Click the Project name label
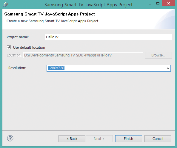The height and width of the screenshot is (148, 177). pyautogui.click(x=18, y=37)
